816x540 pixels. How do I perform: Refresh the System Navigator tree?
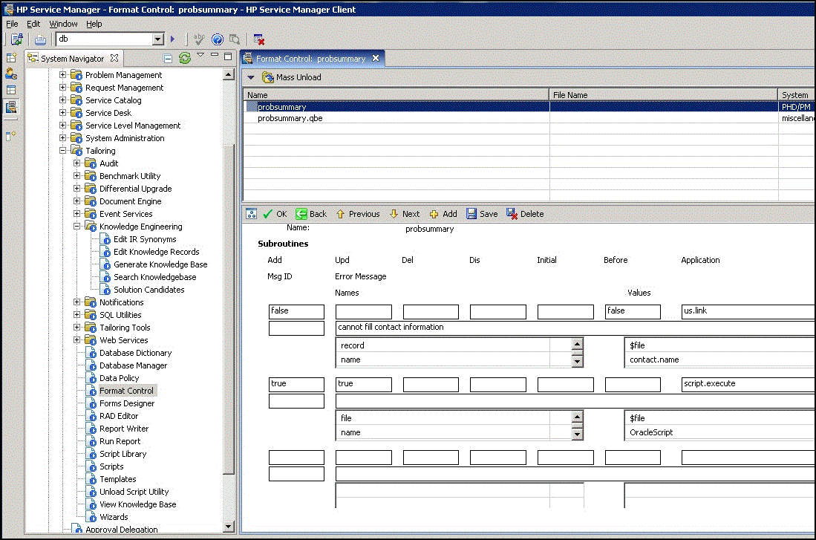pos(185,58)
